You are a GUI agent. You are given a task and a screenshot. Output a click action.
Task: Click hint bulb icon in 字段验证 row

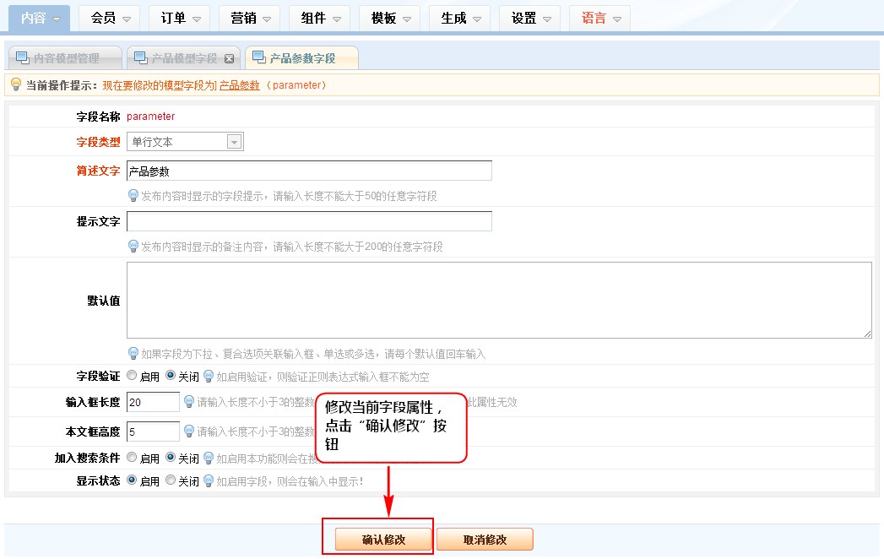(208, 377)
